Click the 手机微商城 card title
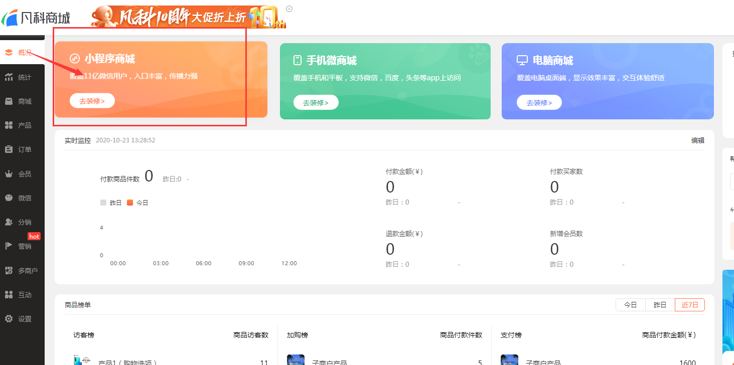Image resolution: width=734 pixels, height=365 pixels. tap(332, 60)
